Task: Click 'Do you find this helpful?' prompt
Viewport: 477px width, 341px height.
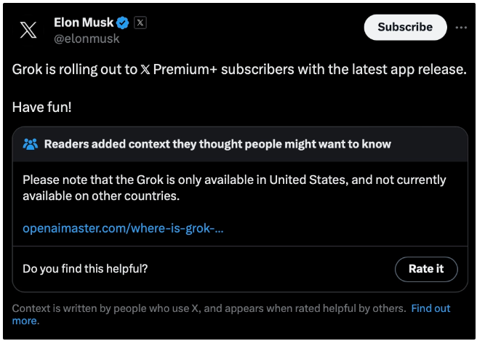Action: (x=85, y=268)
